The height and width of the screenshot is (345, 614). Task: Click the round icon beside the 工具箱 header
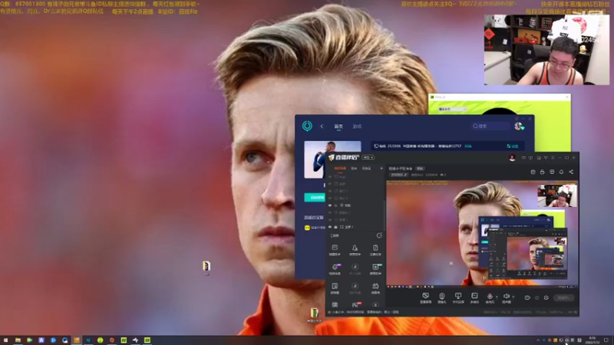[x=379, y=235]
